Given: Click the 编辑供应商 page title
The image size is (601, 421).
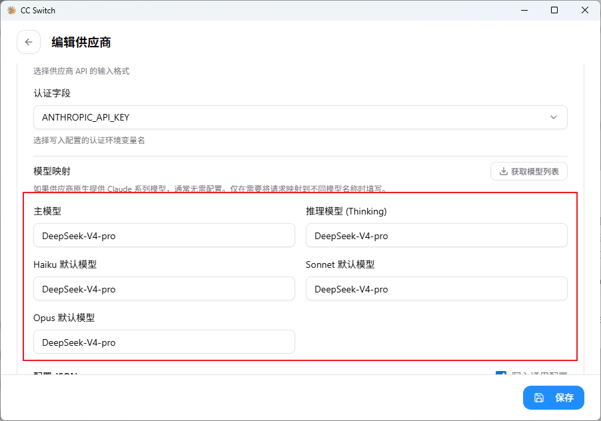Looking at the screenshot, I should 81,42.
